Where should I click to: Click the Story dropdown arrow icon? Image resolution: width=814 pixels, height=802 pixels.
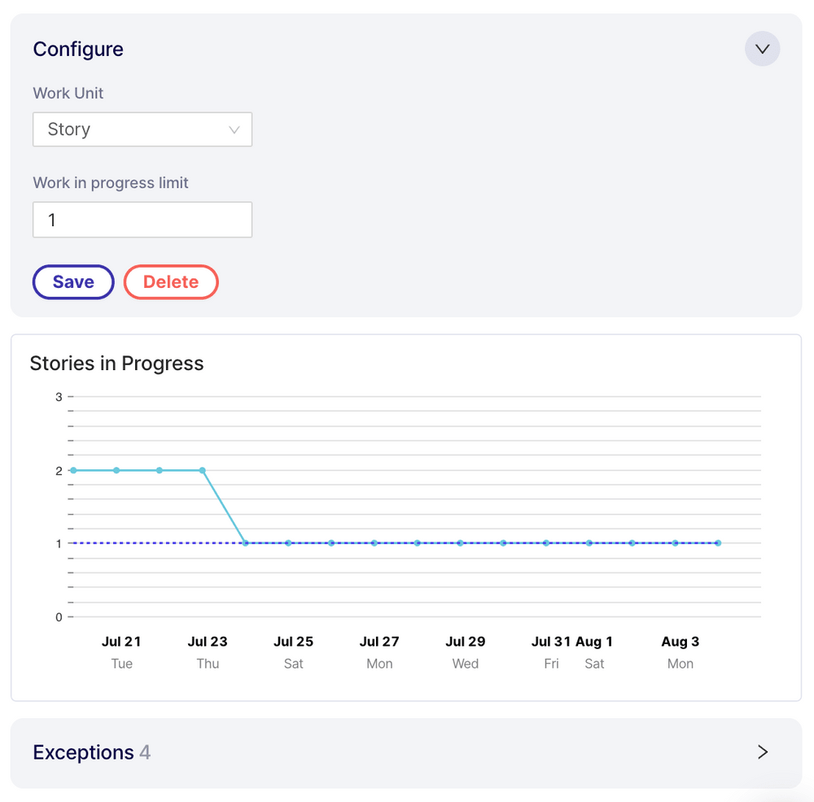(234, 130)
